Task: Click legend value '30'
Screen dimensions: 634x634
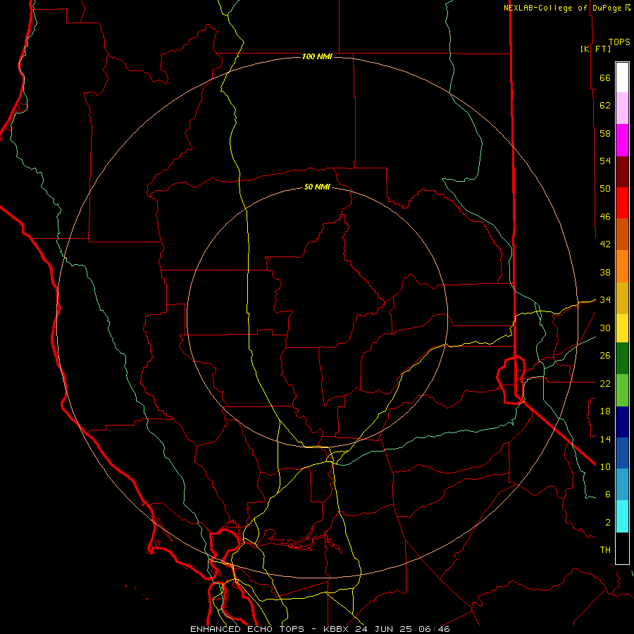Action: [605, 328]
